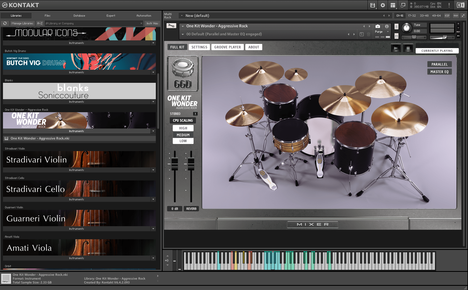Select previous snapshot with left arrow

pyautogui.click(x=348, y=34)
